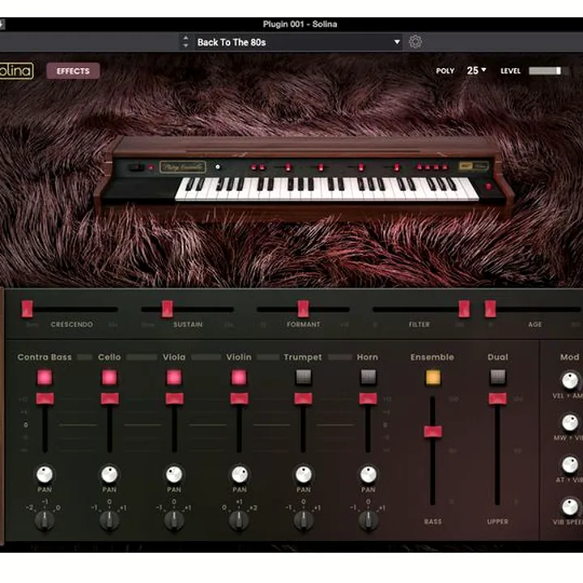
Task: Open the settings gear next to preset
Action: pyautogui.click(x=415, y=41)
